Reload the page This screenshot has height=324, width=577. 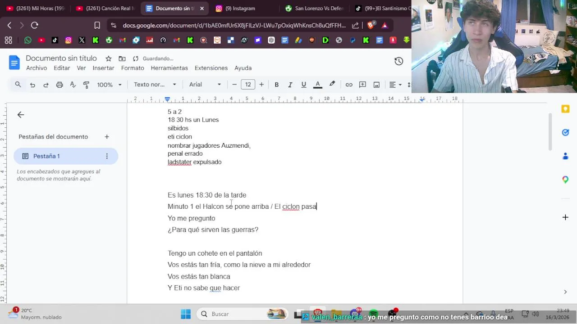35,26
